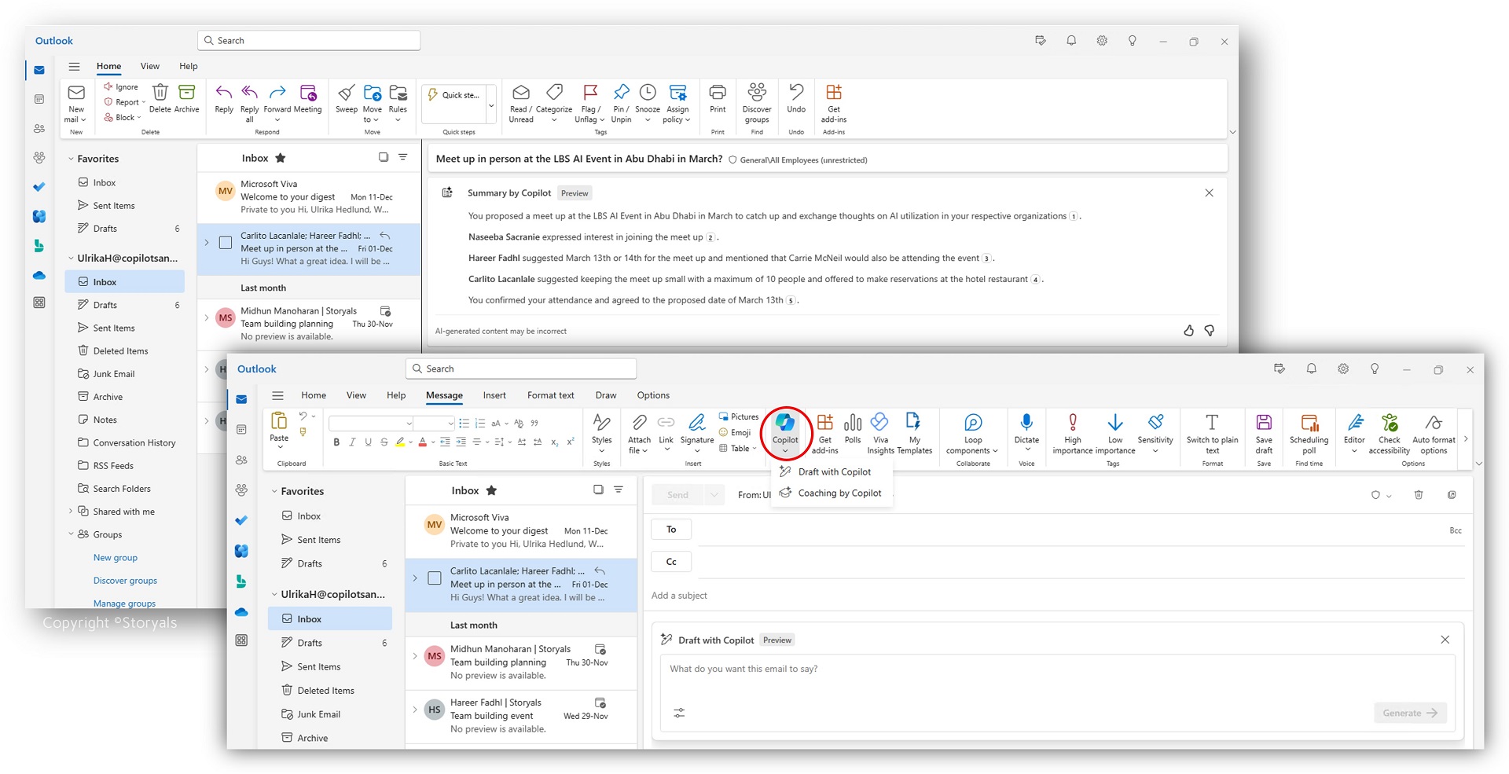Image resolution: width=1509 pixels, height=774 pixels.
Task: Open the Options ribbon tab
Action: click(652, 395)
